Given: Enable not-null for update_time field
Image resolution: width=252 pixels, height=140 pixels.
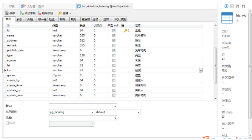Looking at the screenshot, I should [114, 95].
